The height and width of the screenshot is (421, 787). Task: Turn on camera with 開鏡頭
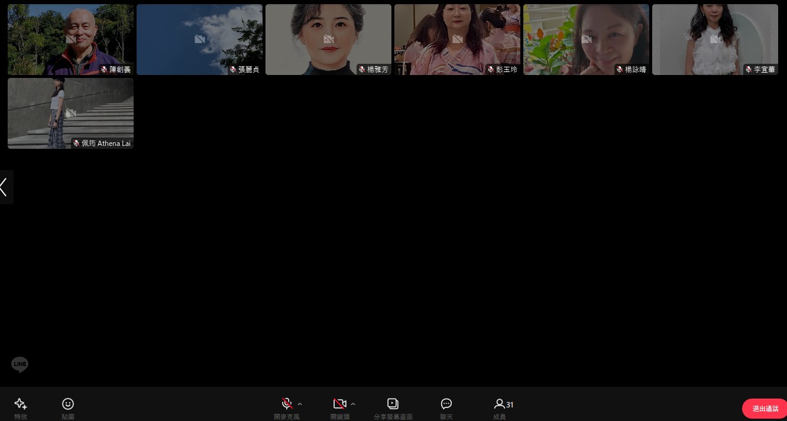click(x=339, y=404)
